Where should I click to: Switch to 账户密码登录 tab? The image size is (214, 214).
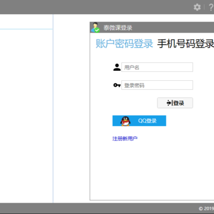124,43
